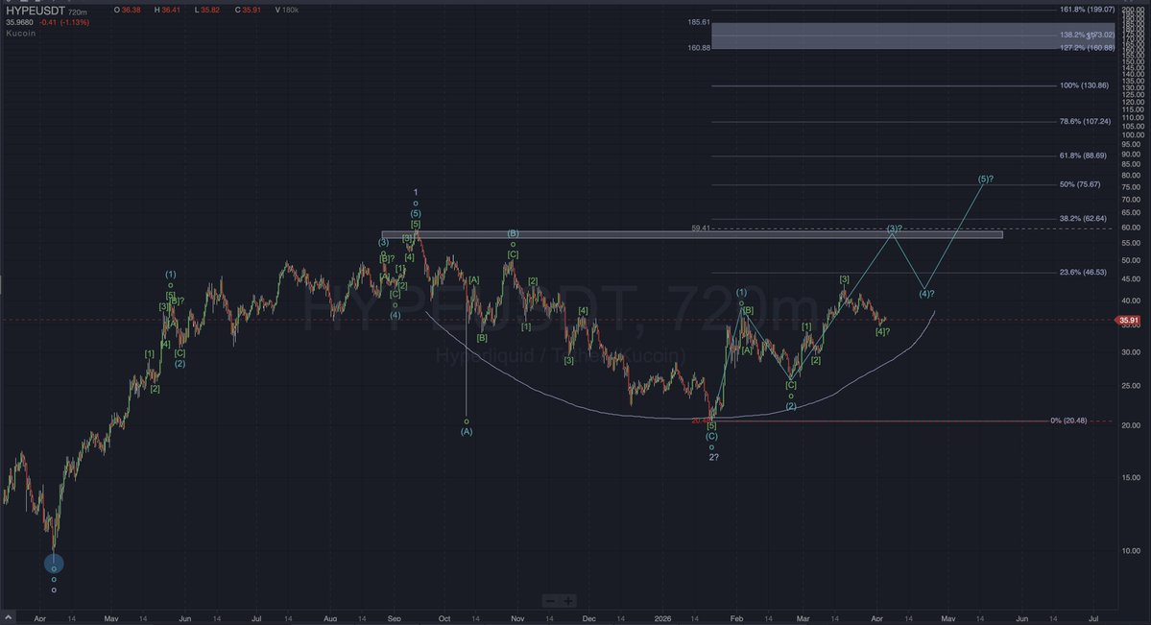The width and height of the screenshot is (1151, 625).
Task: Click the 59.41 dashed level label
Action: [x=700, y=228]
